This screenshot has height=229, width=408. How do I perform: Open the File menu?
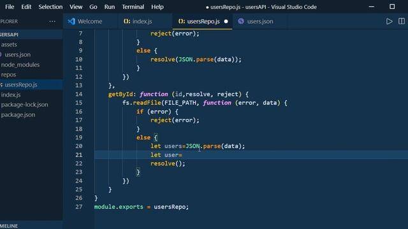point(10,7)
